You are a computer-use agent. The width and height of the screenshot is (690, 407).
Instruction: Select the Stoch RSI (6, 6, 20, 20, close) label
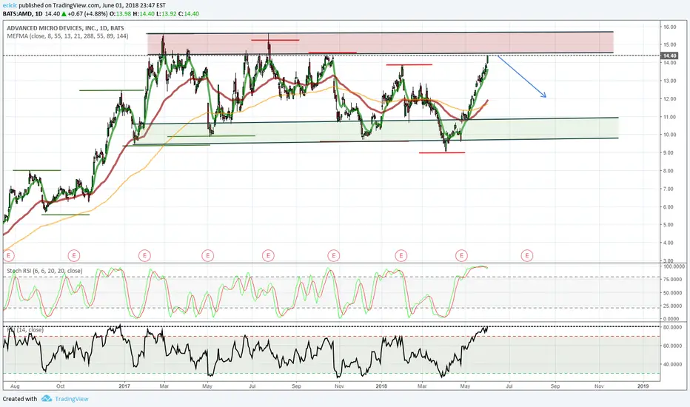pos(44,271)
